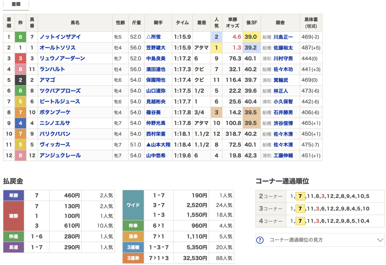
Task: Open trainer 佐々木功 page
Action: click(283, 69)
